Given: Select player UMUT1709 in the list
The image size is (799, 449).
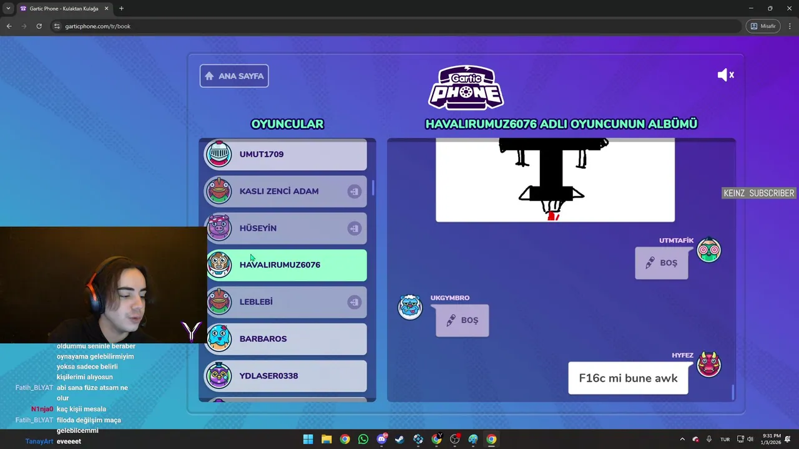Looking at the screenshot, I should [286, 154].
